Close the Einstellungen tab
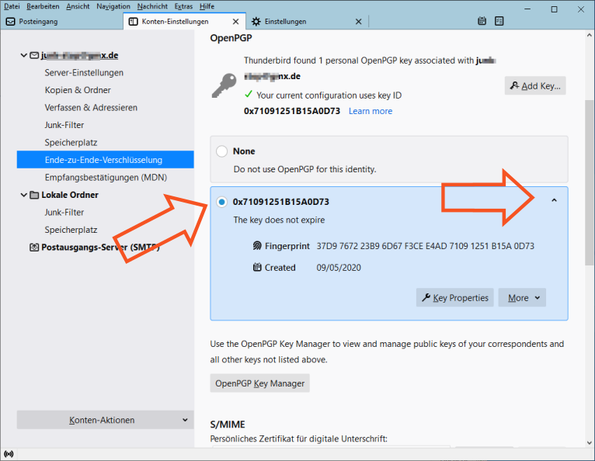595x461 pixels. (x=358, y=22)
